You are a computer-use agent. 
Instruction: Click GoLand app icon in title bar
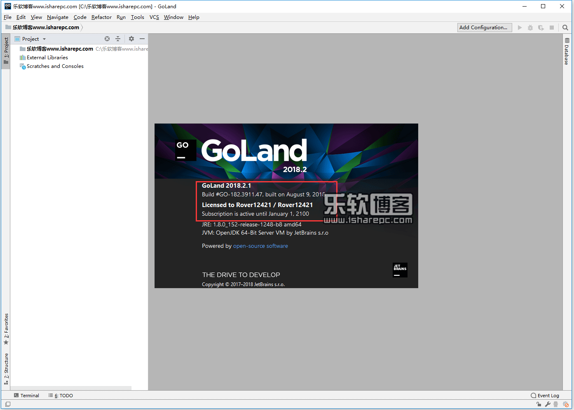click(7, 6)
